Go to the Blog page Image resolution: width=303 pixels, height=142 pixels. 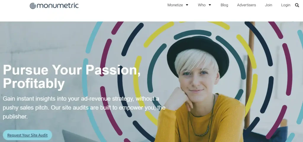click(224, 5)
